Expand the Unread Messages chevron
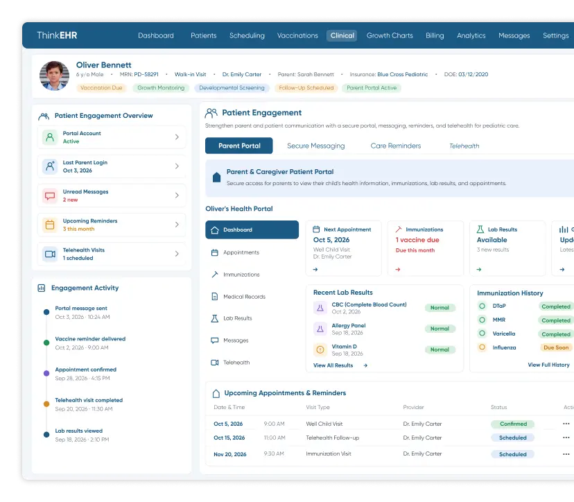Screen dimensions: 574x502 tap(177, 196)
